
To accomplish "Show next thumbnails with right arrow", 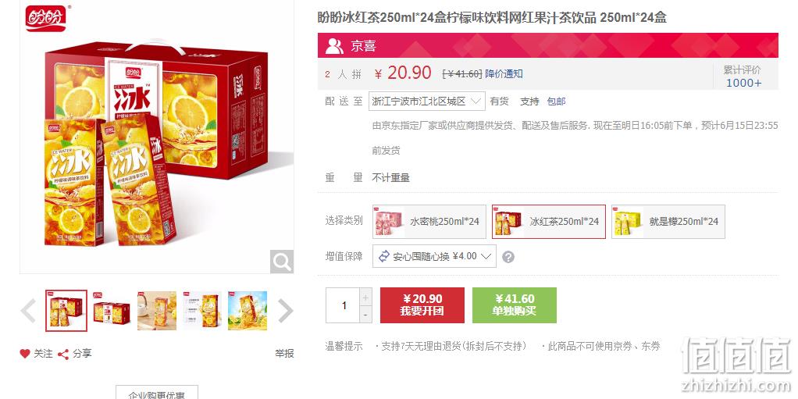I will 285,311.
